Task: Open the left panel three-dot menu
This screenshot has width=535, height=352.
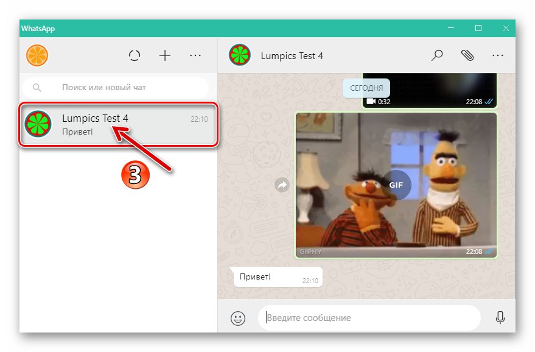Action: (195, 55)
